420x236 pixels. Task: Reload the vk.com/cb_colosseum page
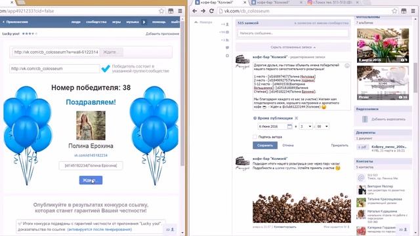click(211, 11)
